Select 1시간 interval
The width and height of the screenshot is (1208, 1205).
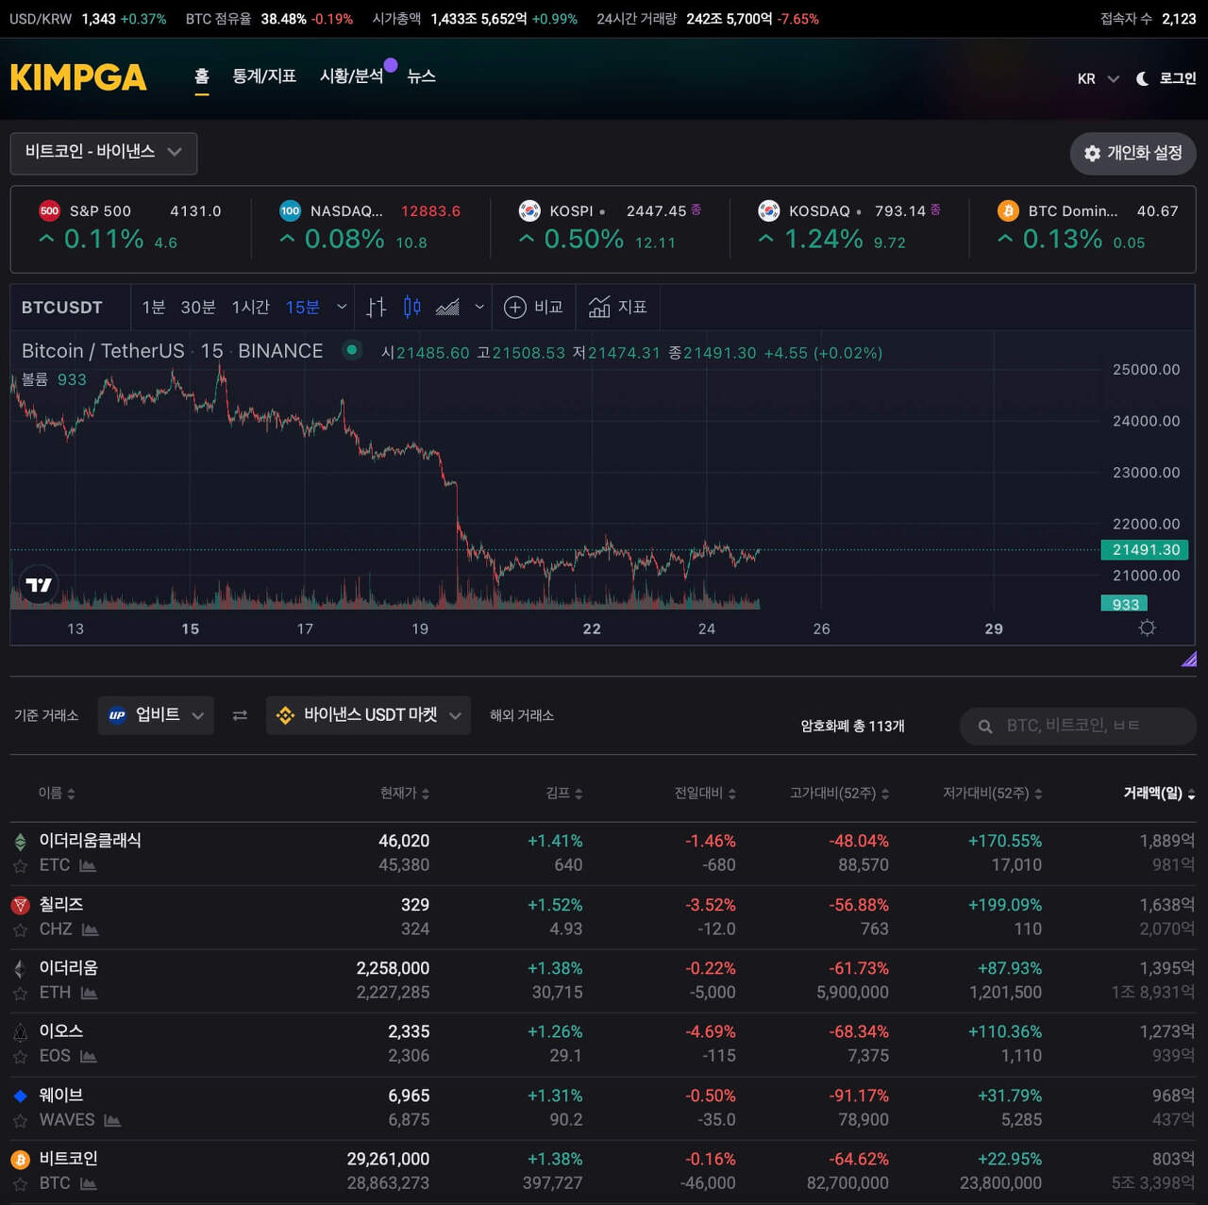click(x=251, y=307)
